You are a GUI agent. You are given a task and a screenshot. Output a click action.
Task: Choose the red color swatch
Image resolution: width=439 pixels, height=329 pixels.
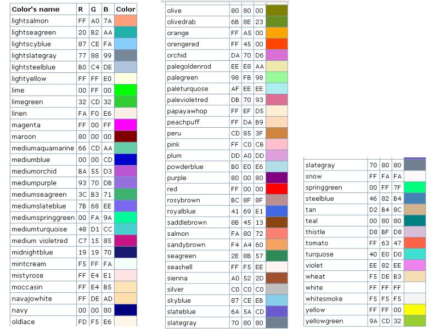click(x=277, y=189)
